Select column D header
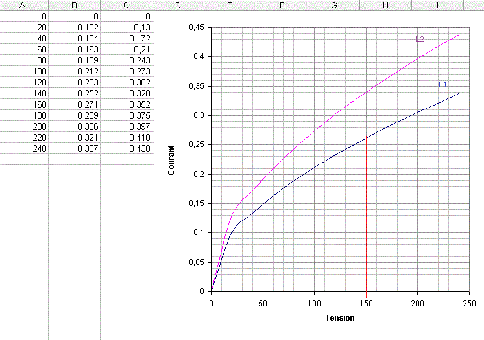Image resolution: width=484 pixels, height=340 pixels. coord(178,5)
